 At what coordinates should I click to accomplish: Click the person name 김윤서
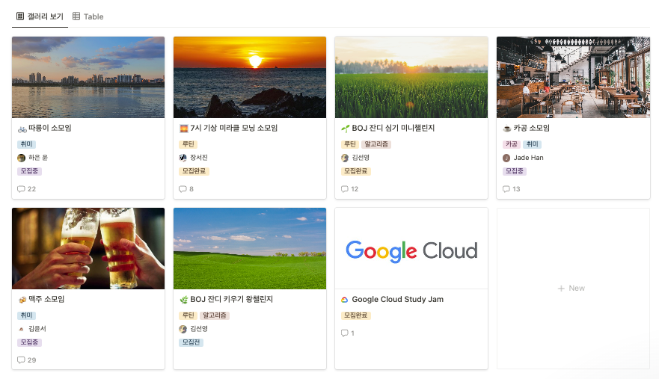[x=37, y=329]
